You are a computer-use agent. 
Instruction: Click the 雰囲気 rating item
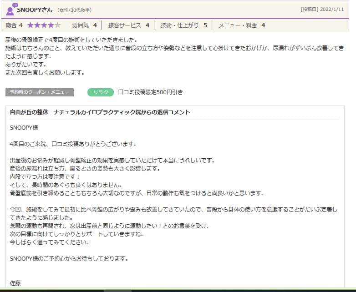84,25
